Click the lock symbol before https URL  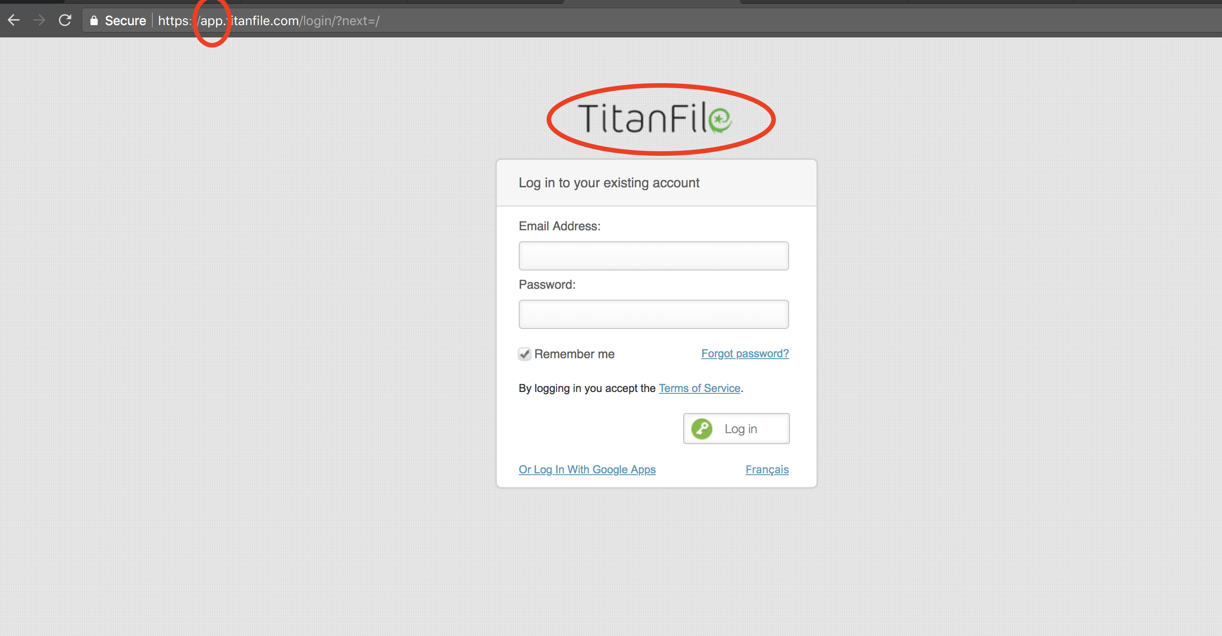coord(94,20)
